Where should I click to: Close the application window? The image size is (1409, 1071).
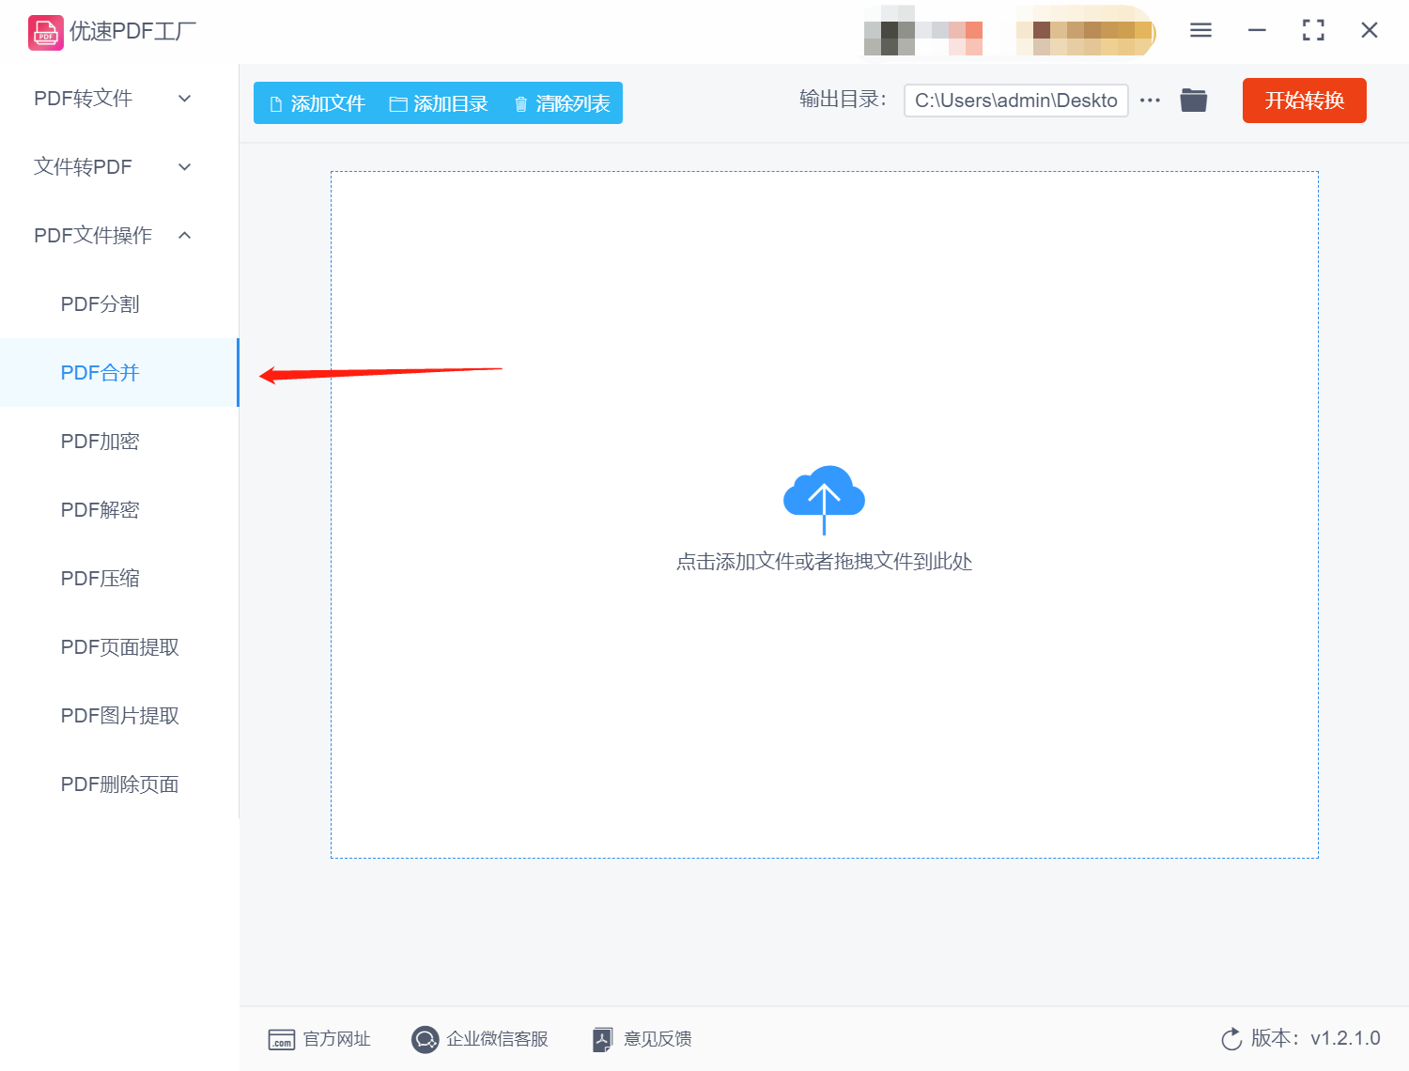(x=1370, y=30)
